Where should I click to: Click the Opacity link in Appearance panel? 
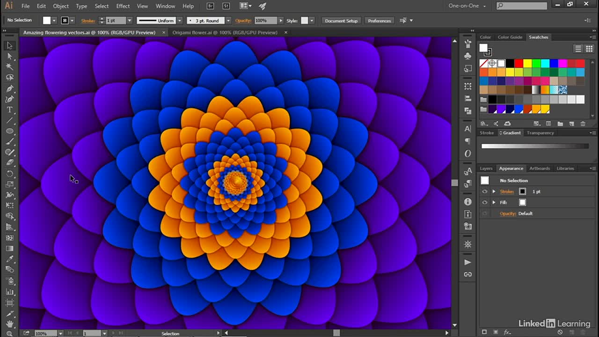(x=508, y=213)
